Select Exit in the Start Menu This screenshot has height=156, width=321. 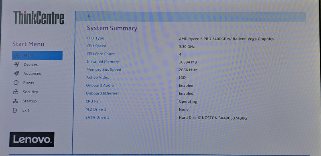coord(26,110)
